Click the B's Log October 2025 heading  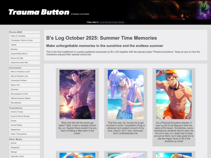pyautogui.click(x=102, y=38)
